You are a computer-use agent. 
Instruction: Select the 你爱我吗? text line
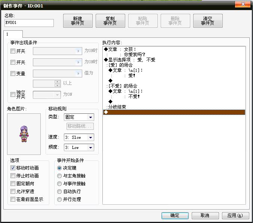[174, 55]
